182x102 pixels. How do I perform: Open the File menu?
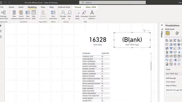coord(2,7)
